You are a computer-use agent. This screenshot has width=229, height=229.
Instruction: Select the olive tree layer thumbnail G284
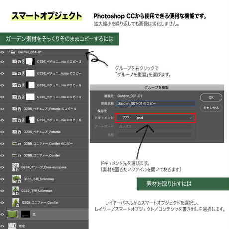(x=16, y=167)
